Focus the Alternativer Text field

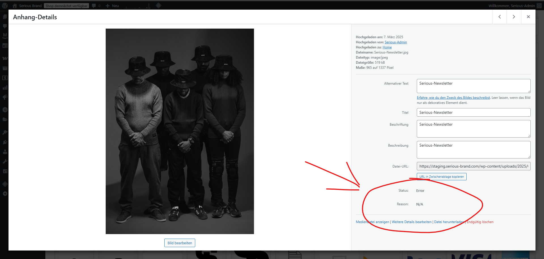473,86
